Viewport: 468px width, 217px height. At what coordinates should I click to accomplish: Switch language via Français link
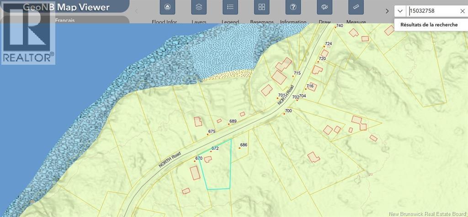(x=65, y=20)
